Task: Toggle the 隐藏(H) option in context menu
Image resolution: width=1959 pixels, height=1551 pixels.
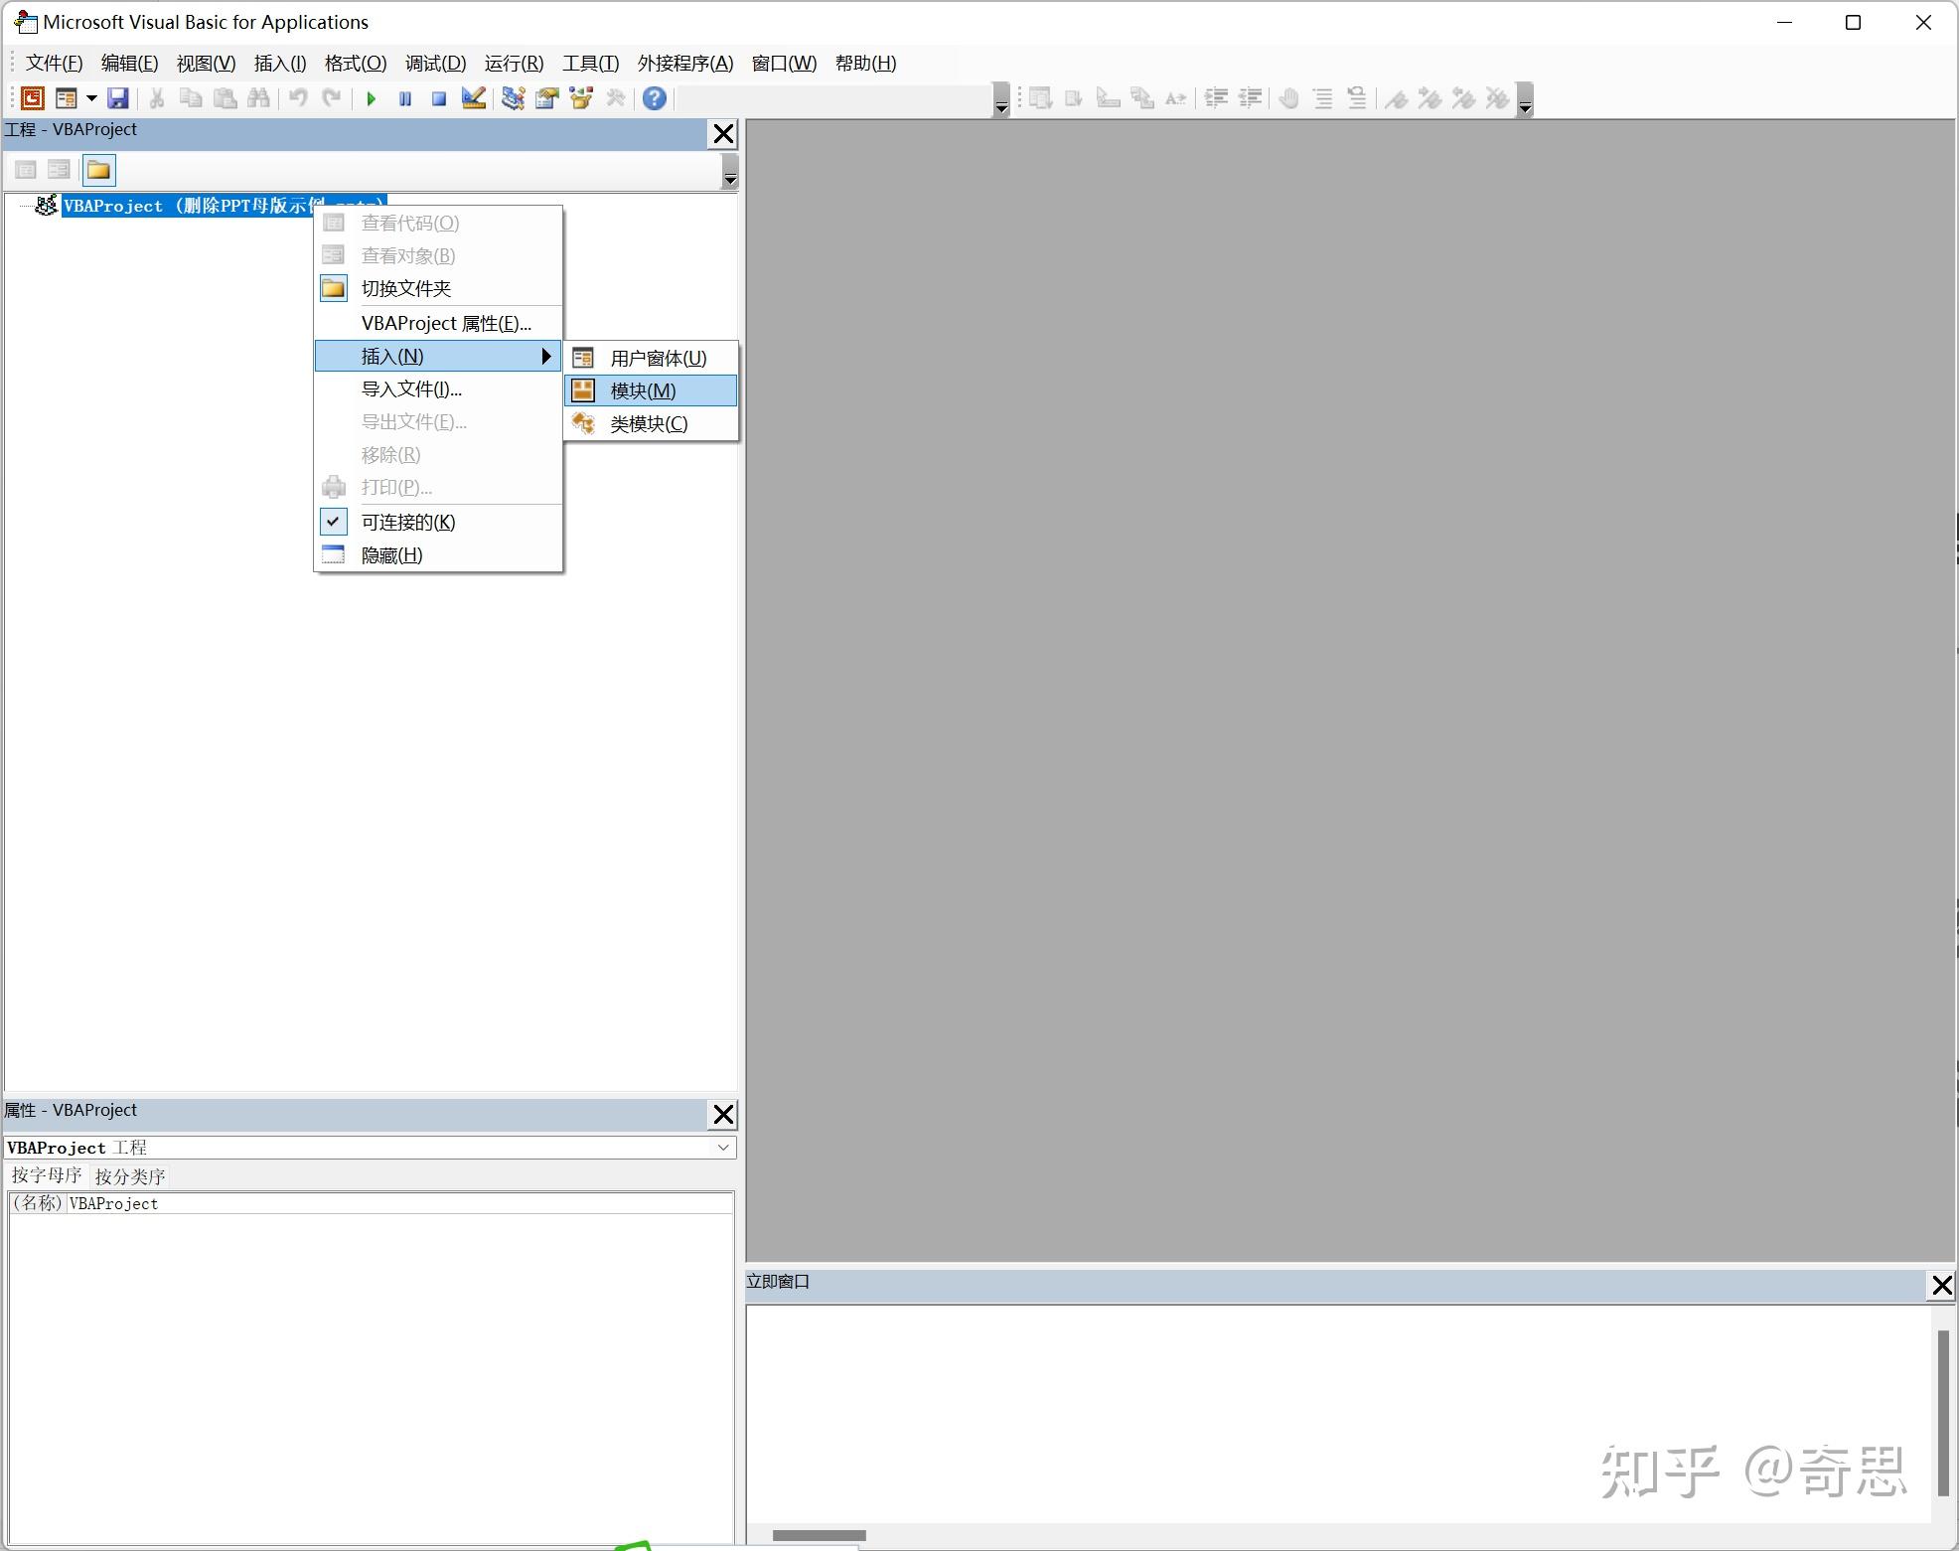Action: (x=391, y=554)
